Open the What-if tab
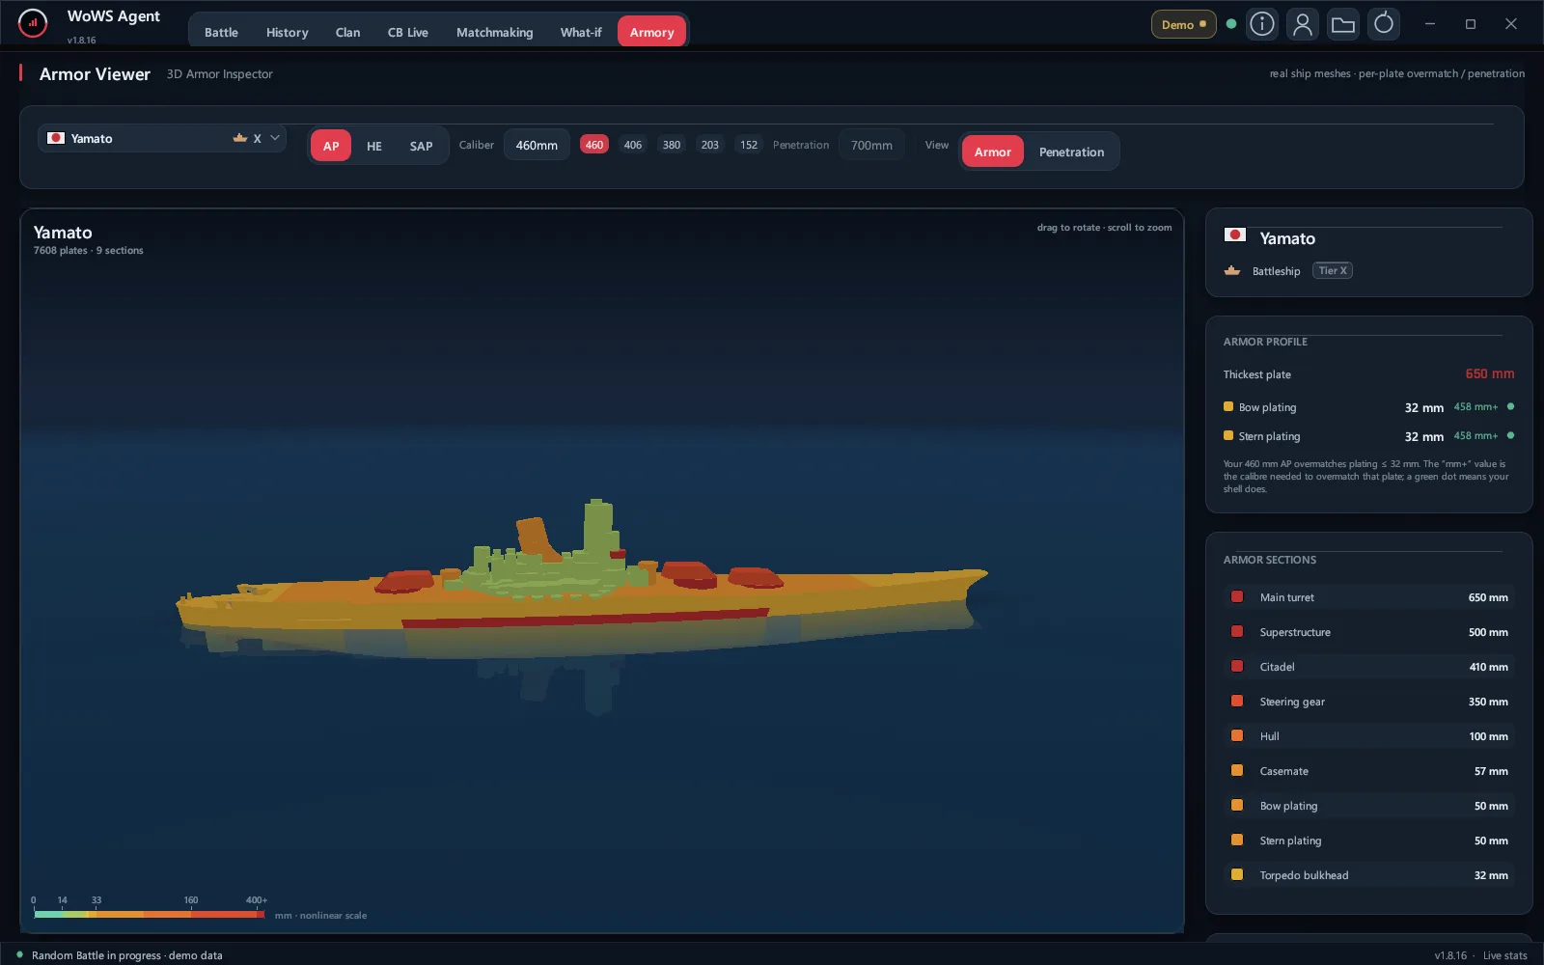 coord(581,32)
